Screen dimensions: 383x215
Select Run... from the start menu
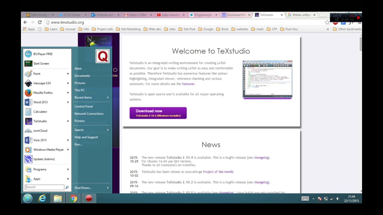pyautogui.click(x=78, y=145)
